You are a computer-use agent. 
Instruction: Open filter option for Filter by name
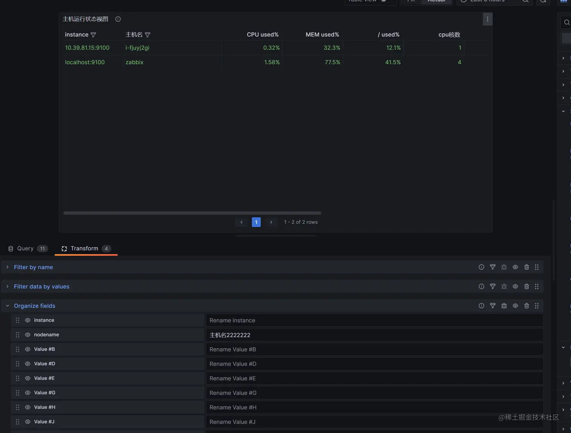[492, 267]
